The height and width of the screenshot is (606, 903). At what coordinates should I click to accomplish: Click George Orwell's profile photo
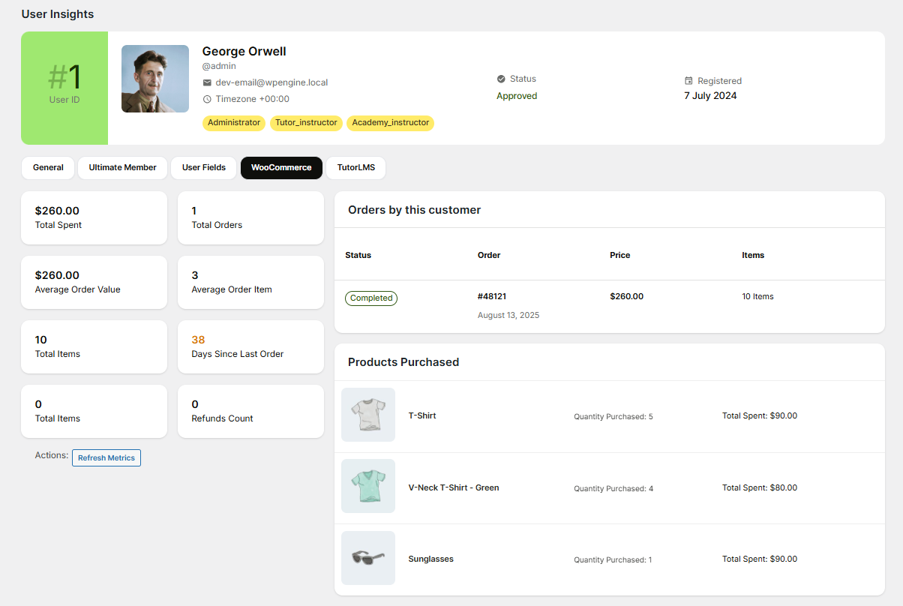pos(155,79)
